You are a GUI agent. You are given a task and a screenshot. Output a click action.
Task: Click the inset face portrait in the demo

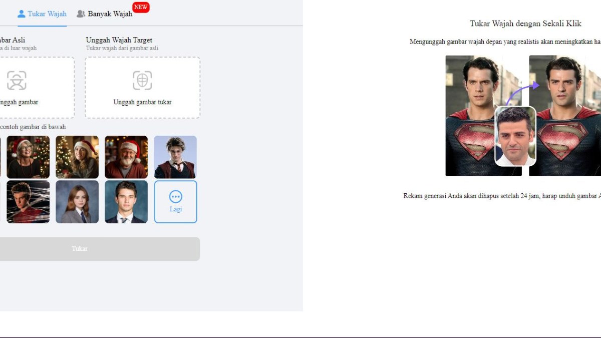(x=515, y=136)
